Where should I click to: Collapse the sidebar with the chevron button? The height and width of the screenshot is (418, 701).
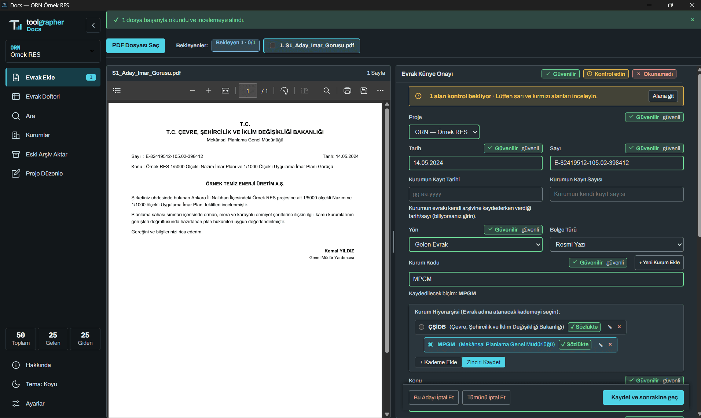coord(93,25)
